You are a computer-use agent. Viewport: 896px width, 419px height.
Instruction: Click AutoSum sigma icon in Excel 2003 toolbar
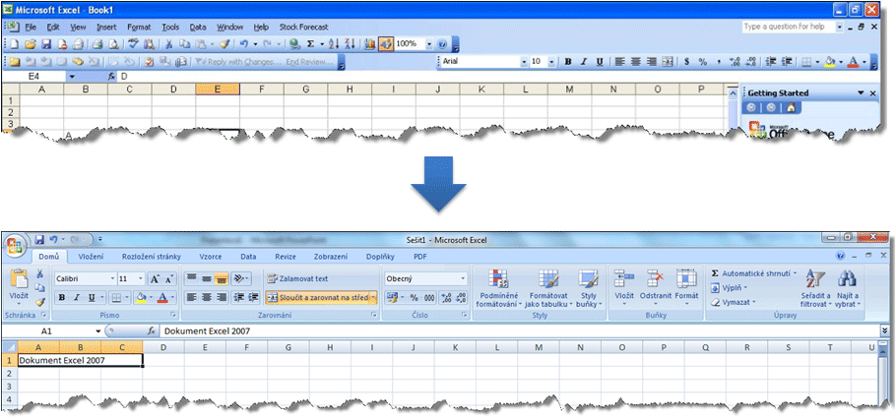tap(310, 44)
